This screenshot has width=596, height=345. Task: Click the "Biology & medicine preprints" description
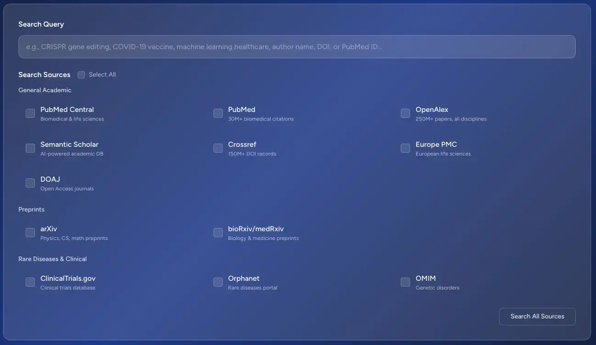(x=264, y=239)
